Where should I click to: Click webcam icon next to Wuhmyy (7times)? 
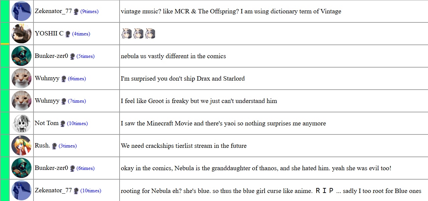(x=64, y=101)
